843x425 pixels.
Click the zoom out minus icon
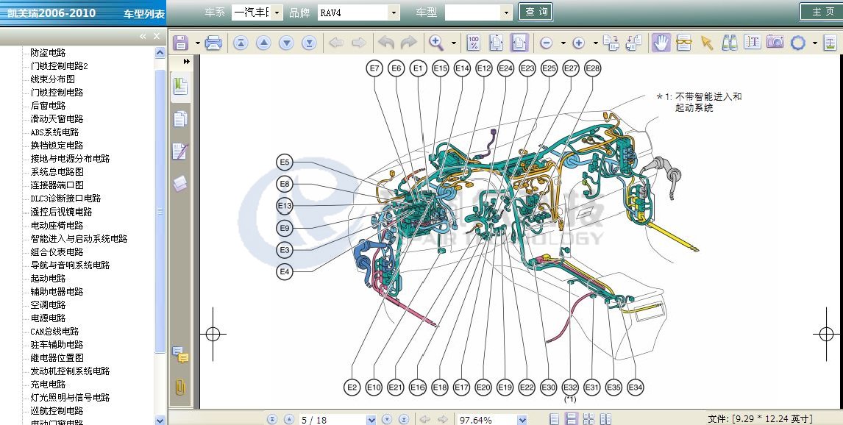(547, 43)
